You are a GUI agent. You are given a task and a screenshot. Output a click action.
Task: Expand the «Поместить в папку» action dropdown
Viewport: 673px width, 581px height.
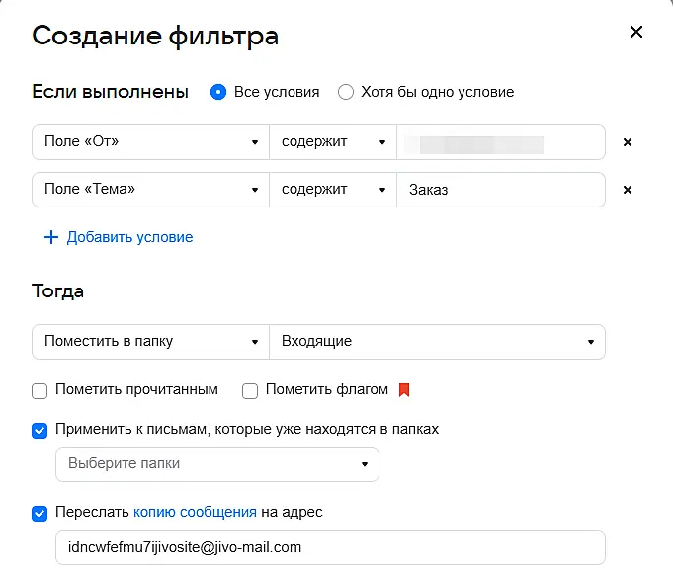(x=150, y=342)
